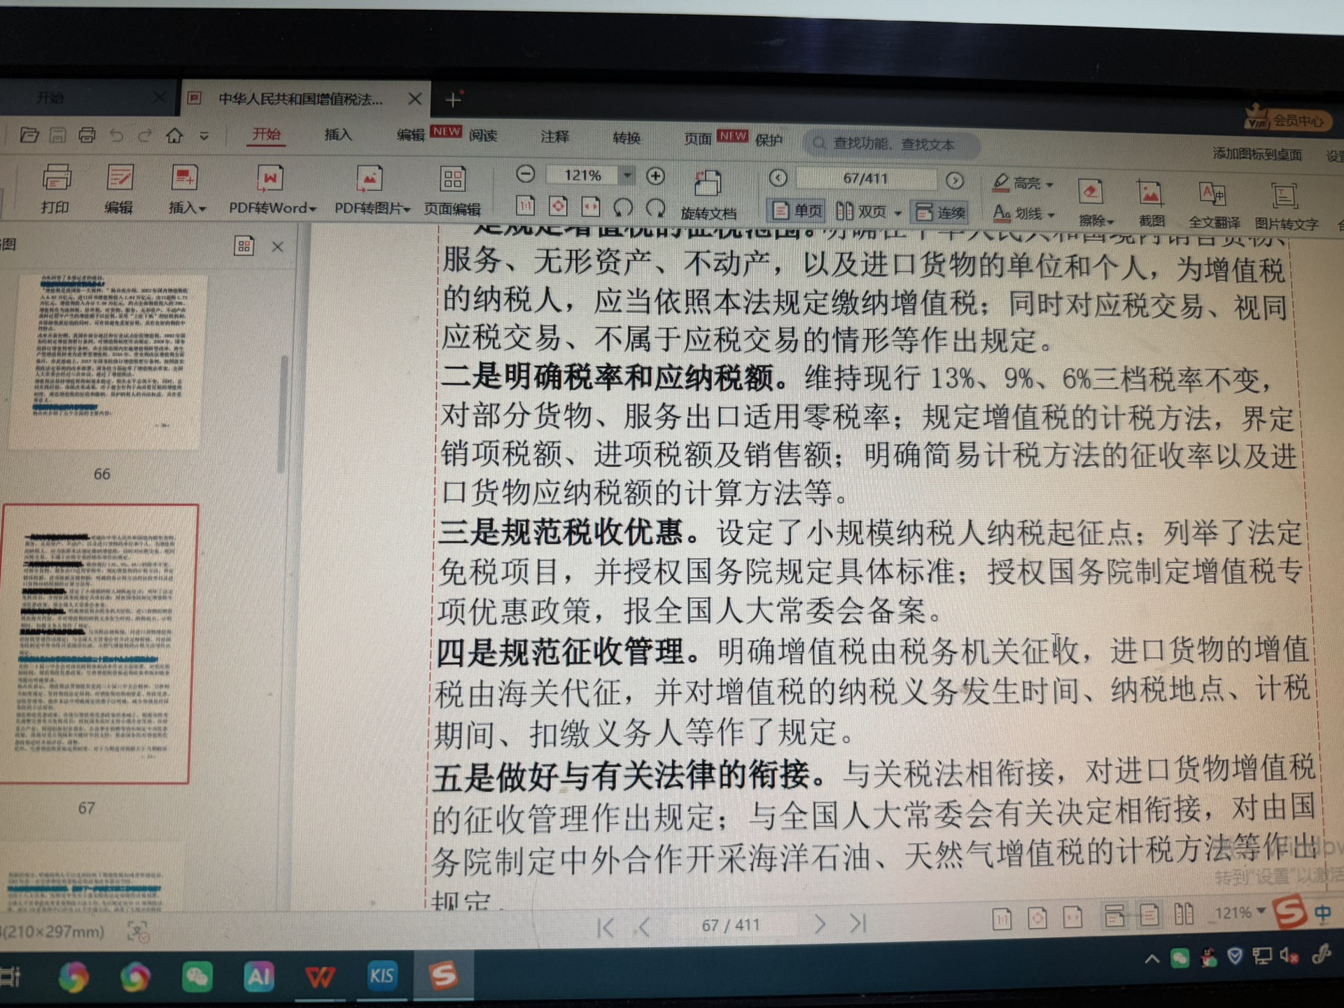Toggle single page view in status bar
This screenshot has height=1008, width=1344.
(x=1149, y=914)
